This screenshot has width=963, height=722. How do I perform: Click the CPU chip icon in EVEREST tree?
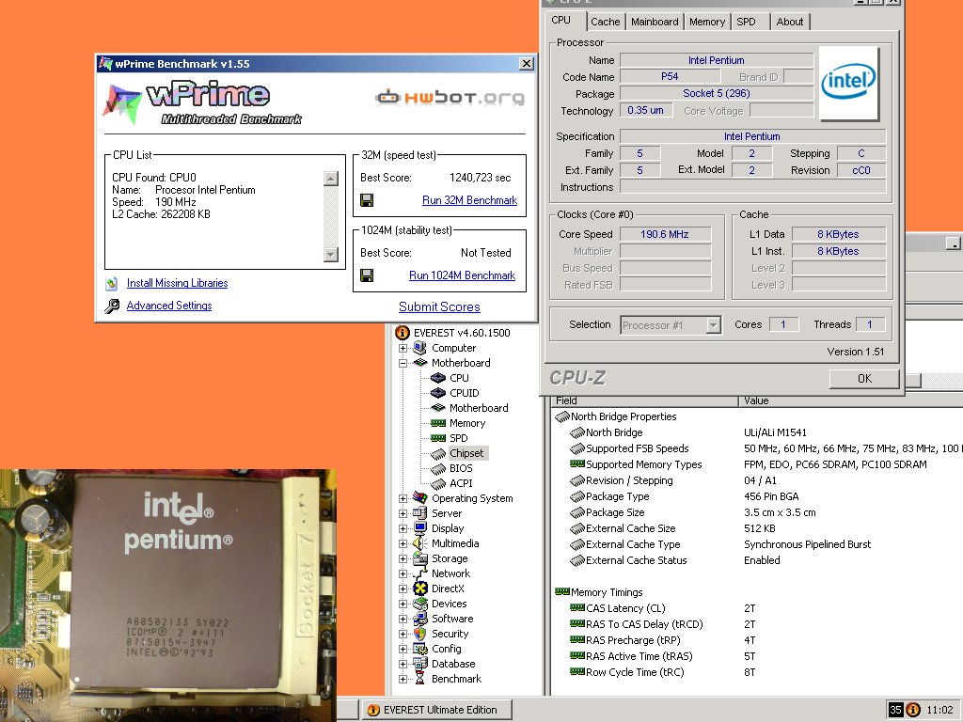[438, 378]
